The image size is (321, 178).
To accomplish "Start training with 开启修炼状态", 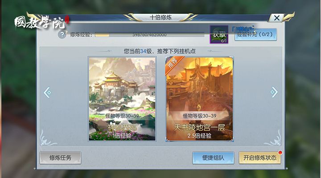I will pyautogui.click(x=260, y=158).
